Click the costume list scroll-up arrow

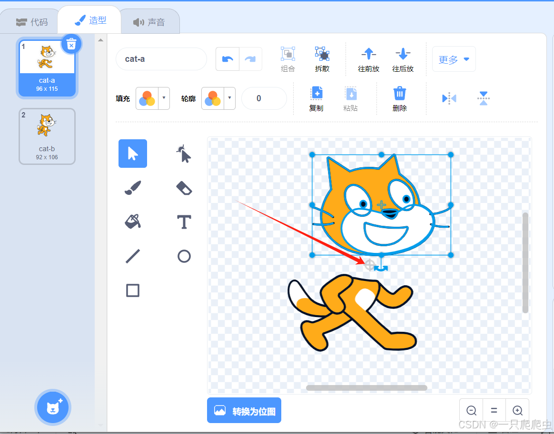(101, 40)
